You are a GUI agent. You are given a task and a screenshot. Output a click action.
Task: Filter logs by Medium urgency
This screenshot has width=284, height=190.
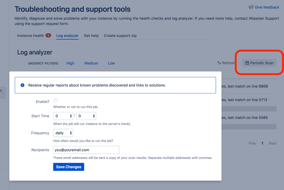91,63
